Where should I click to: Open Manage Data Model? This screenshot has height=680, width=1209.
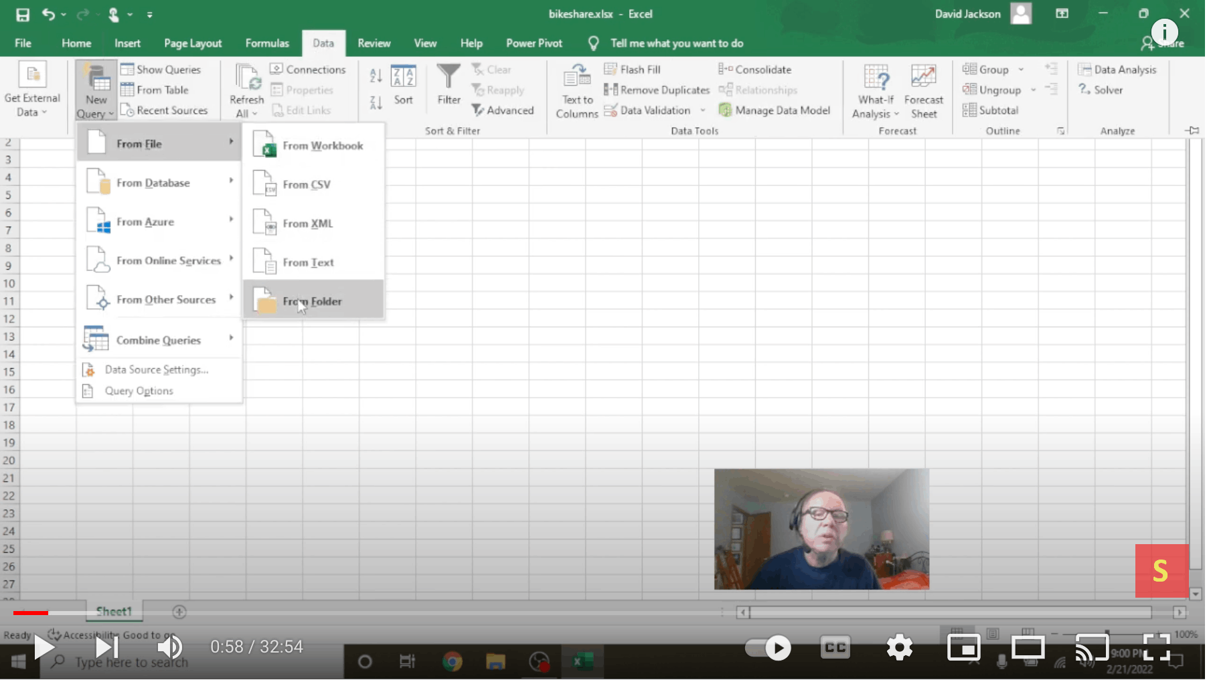(775, 110)
